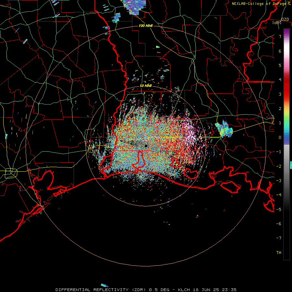Click the 5 value on the dB scale
Screen dimensions: 292x292
[x=280, y=65]
